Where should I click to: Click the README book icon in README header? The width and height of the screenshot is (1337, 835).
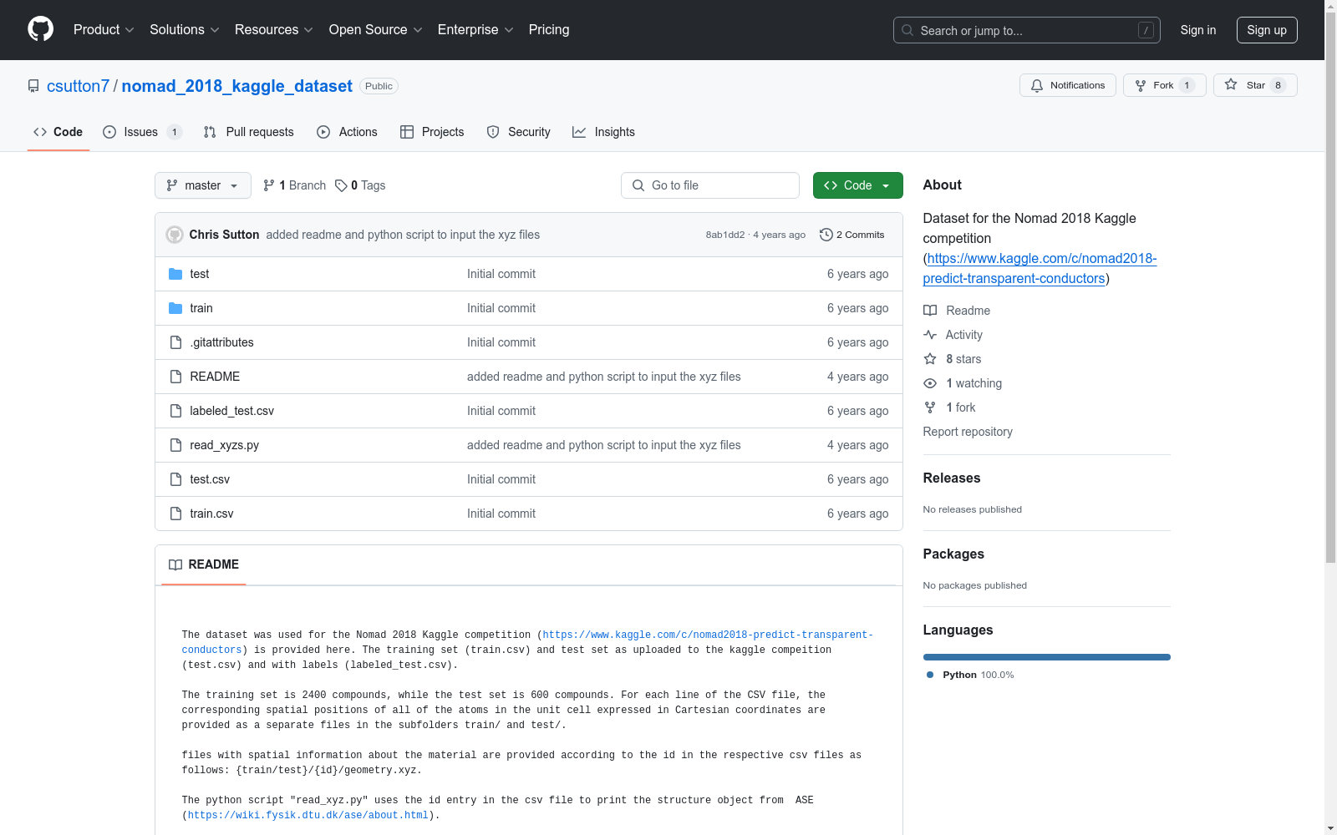click(175, 564)
